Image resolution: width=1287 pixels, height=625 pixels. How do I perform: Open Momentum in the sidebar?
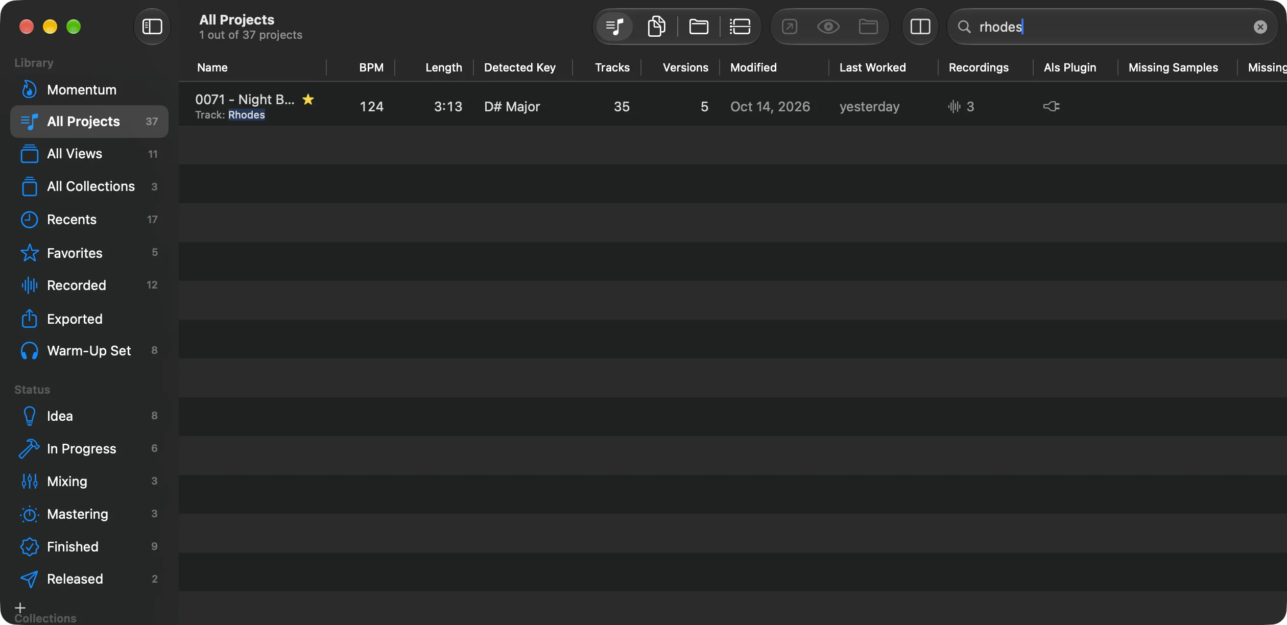pyautogui.click(x=89, y=90)
